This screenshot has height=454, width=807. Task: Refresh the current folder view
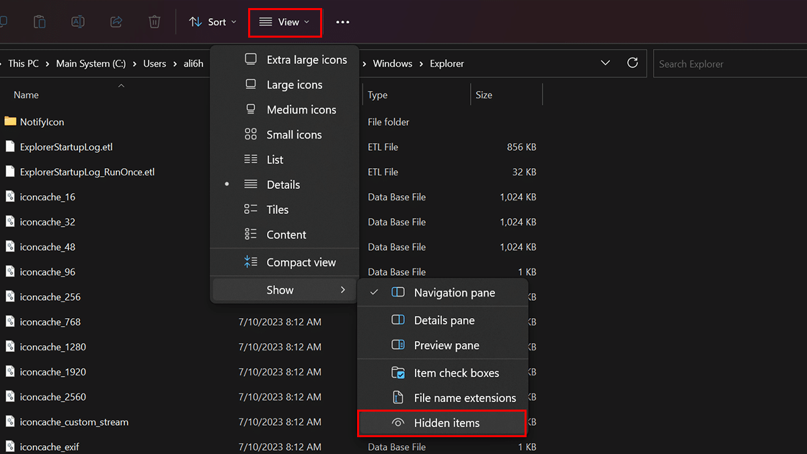[632, 63]
